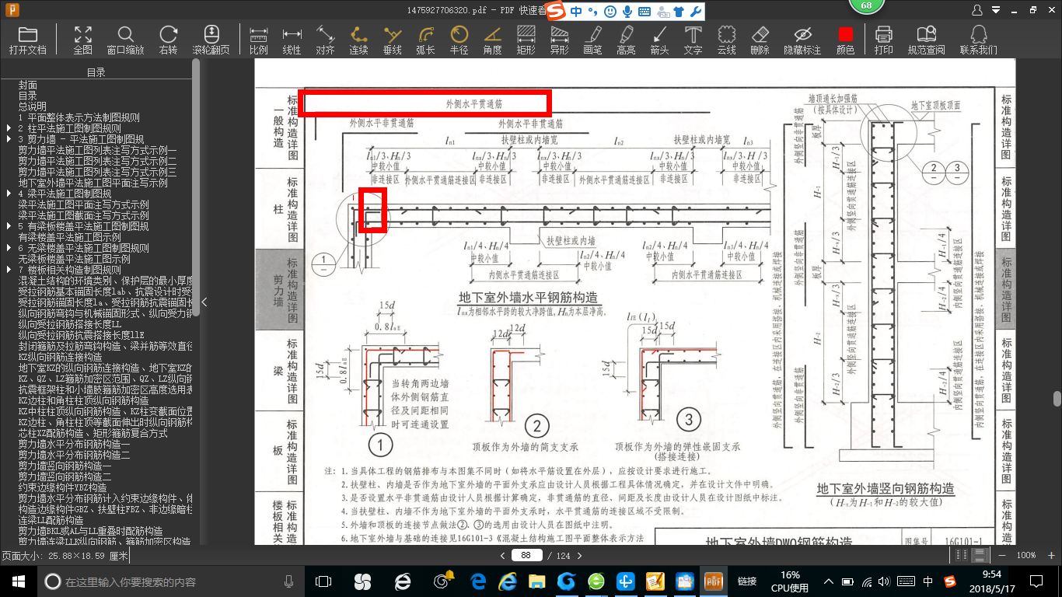Select the 线性 linear measure tool

292,40
